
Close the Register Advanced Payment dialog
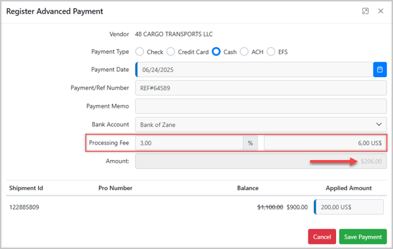(381, 11)
